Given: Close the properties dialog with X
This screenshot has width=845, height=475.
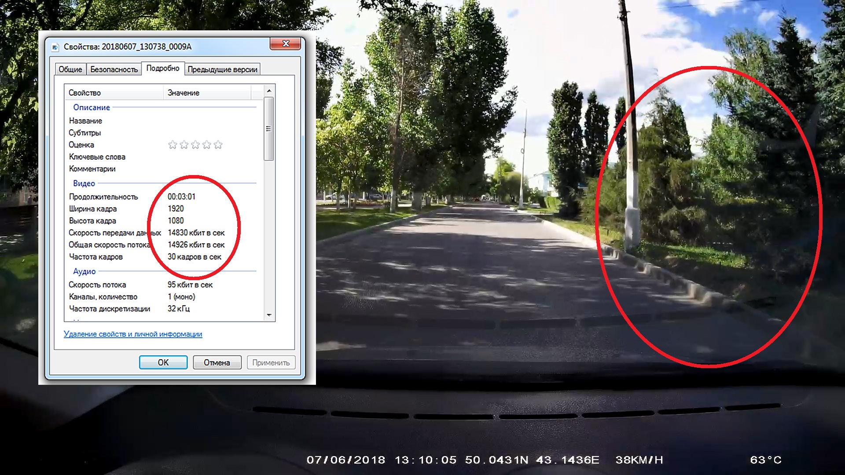Looking at the screenshot, I should click(285, 44).
